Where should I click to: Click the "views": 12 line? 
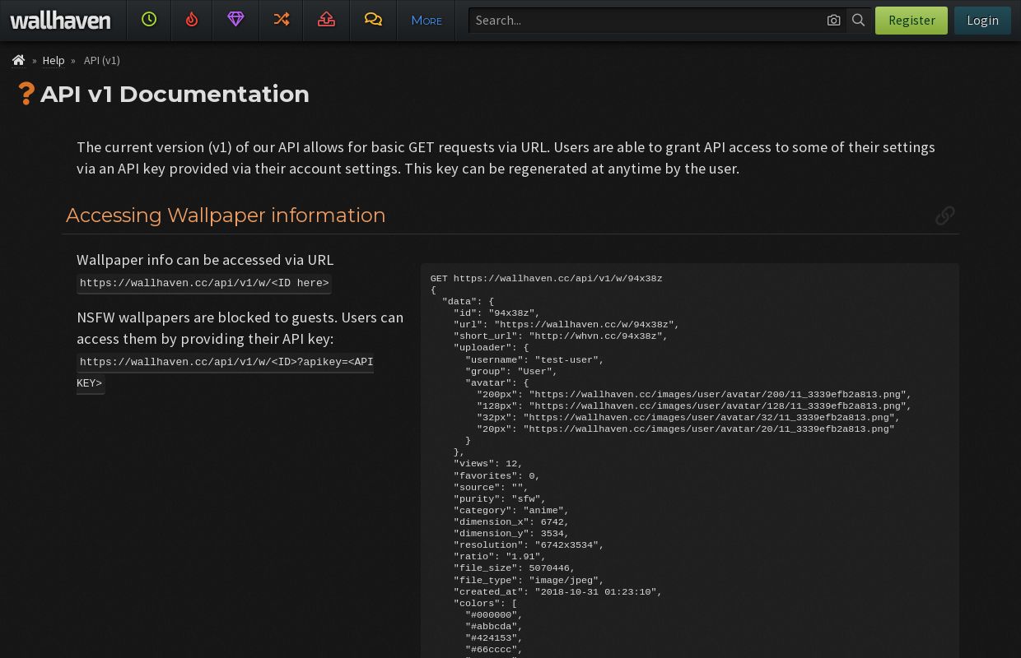coord(487,464)
